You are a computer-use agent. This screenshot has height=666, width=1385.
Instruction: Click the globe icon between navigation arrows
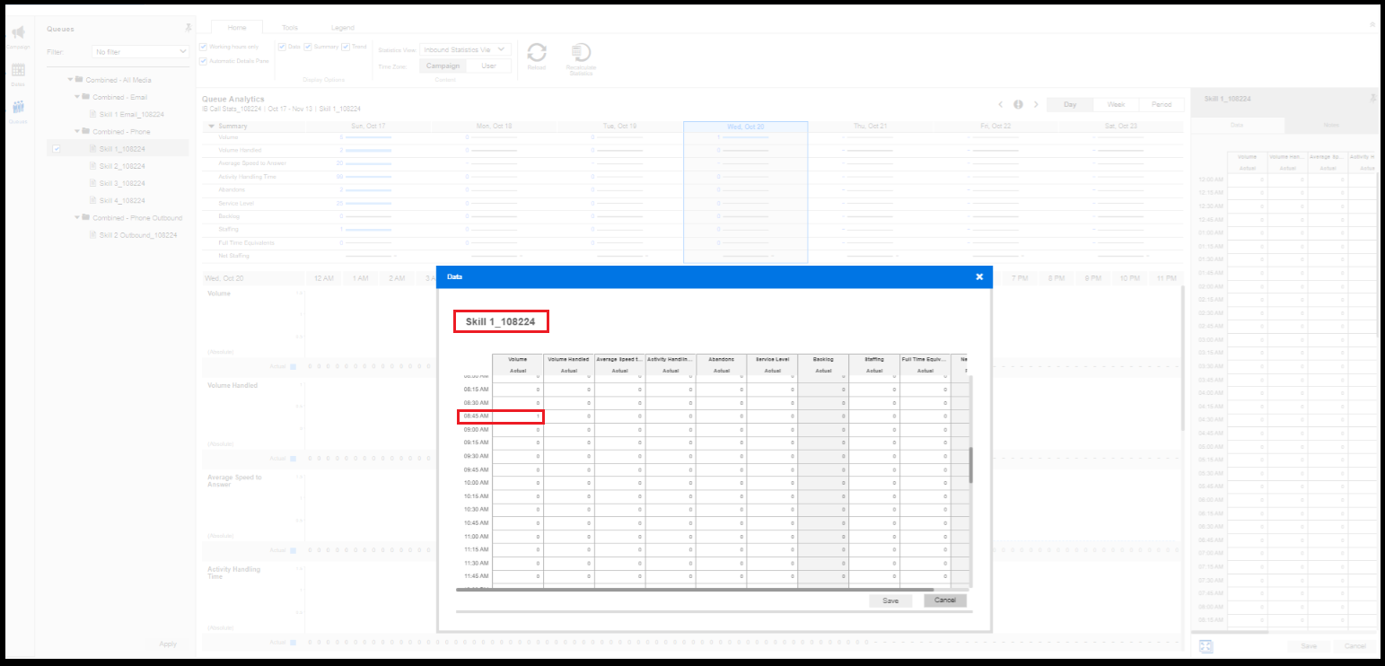[1018, 104]
